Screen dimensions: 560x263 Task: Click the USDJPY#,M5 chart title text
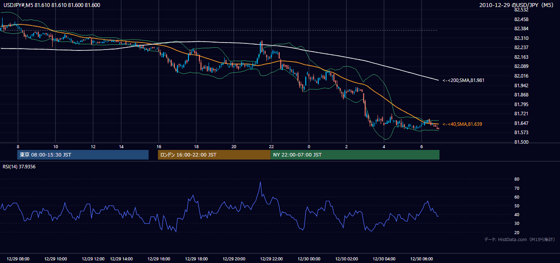point(51,5)
